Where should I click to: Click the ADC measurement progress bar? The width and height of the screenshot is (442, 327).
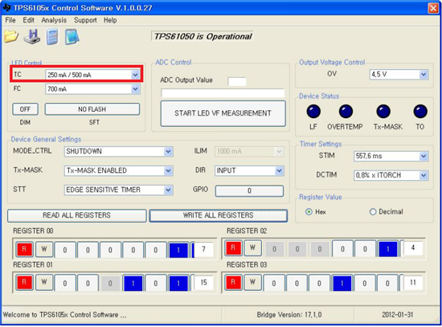click(223, 93)
